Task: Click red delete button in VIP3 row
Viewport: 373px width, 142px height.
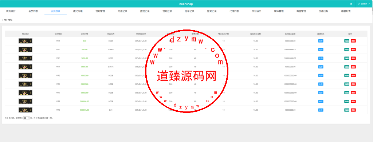Action: coord(353,58)
